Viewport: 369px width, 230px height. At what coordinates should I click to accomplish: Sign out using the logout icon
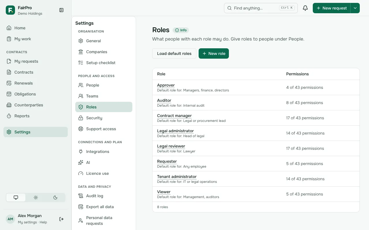[x=61, y=219]
